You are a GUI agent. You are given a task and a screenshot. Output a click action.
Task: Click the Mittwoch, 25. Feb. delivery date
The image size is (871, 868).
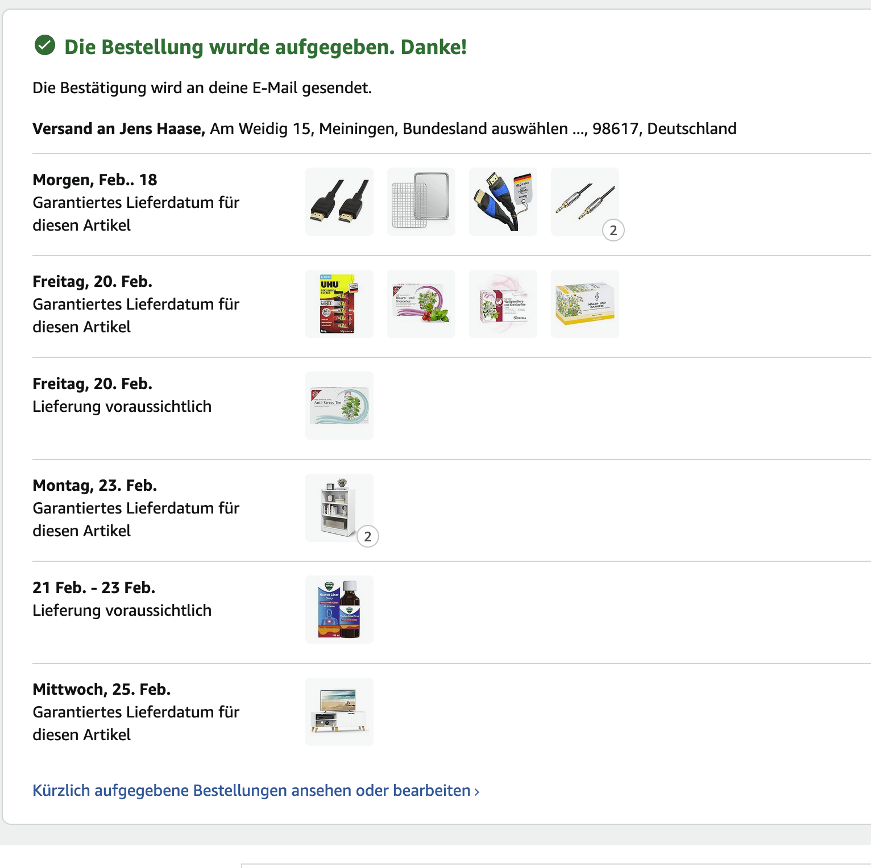(102, 690)
